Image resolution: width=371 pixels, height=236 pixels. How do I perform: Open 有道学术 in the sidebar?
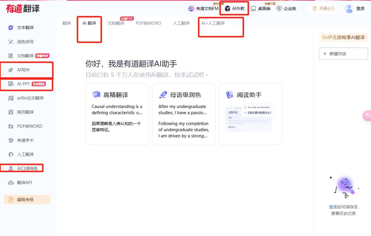[x=25, y=140]
